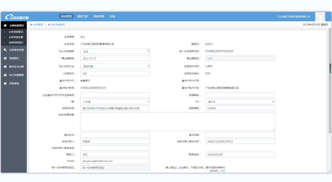The width and height of the screenshot is (332, 182).
Task: Open the 省 dropdown showing 广东省
Action: pyautogui.click(x=115, y=102)
